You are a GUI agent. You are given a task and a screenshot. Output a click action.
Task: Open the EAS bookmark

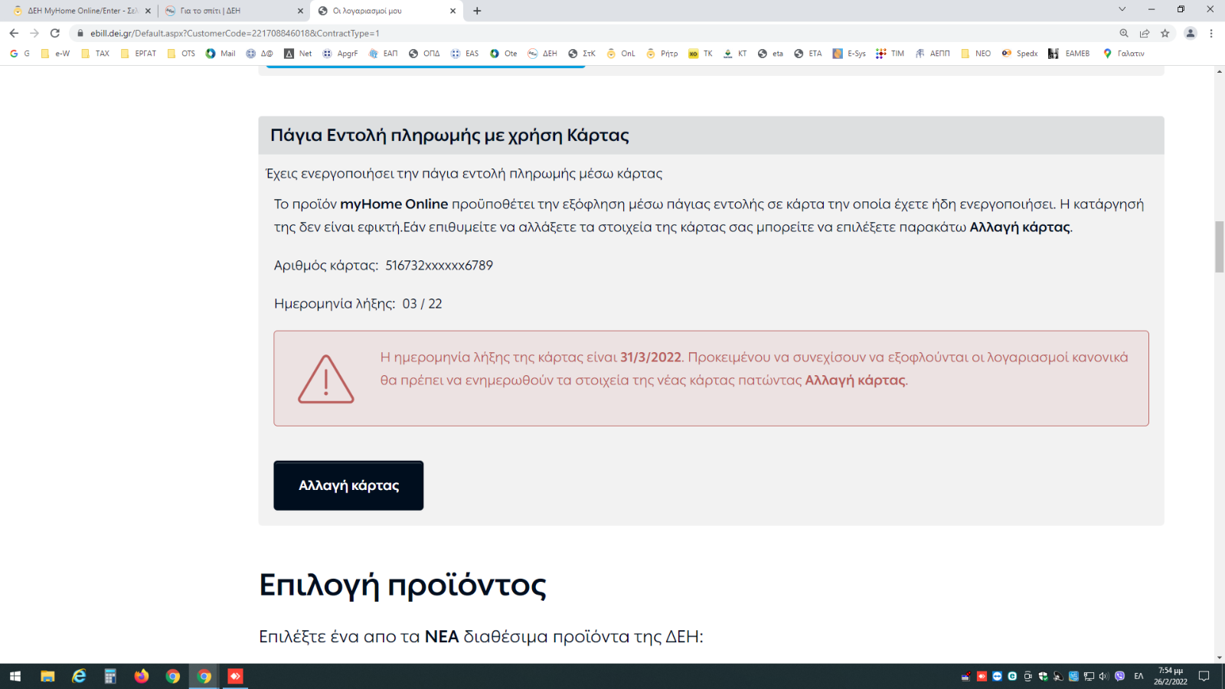point(465,54)
